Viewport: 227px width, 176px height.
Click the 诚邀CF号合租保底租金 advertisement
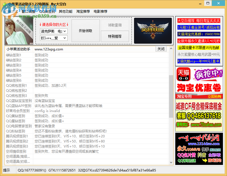pyautogui.click(x=199, y=115)
